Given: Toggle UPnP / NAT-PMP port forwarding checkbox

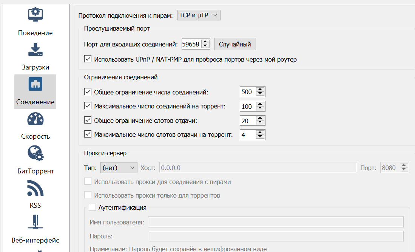Looking at the screenshot, I should [88, 59].
